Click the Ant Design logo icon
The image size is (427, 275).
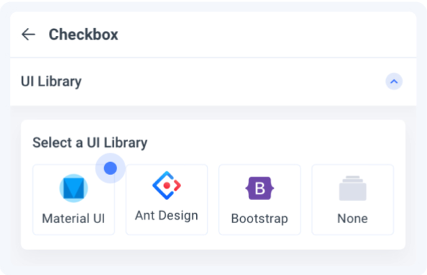[167, 186]
